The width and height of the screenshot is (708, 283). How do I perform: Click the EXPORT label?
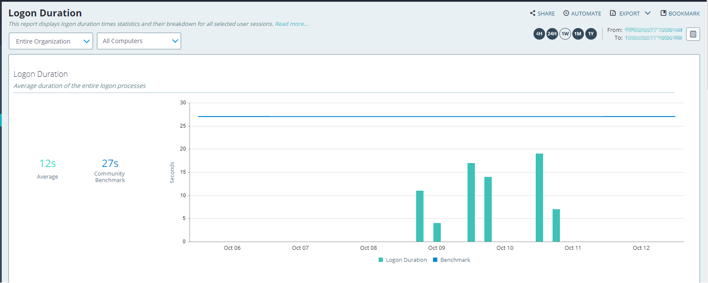click(x=629, y=13)
